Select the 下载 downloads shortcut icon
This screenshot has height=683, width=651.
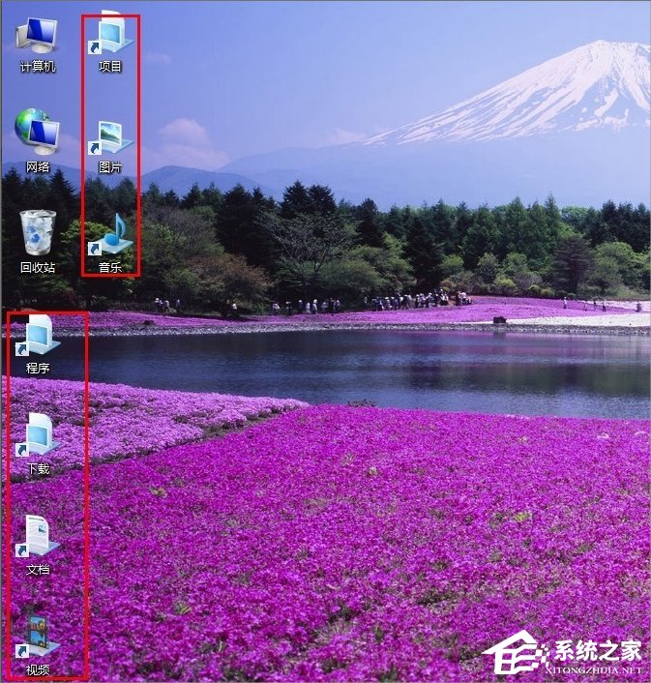click(38, 434)
